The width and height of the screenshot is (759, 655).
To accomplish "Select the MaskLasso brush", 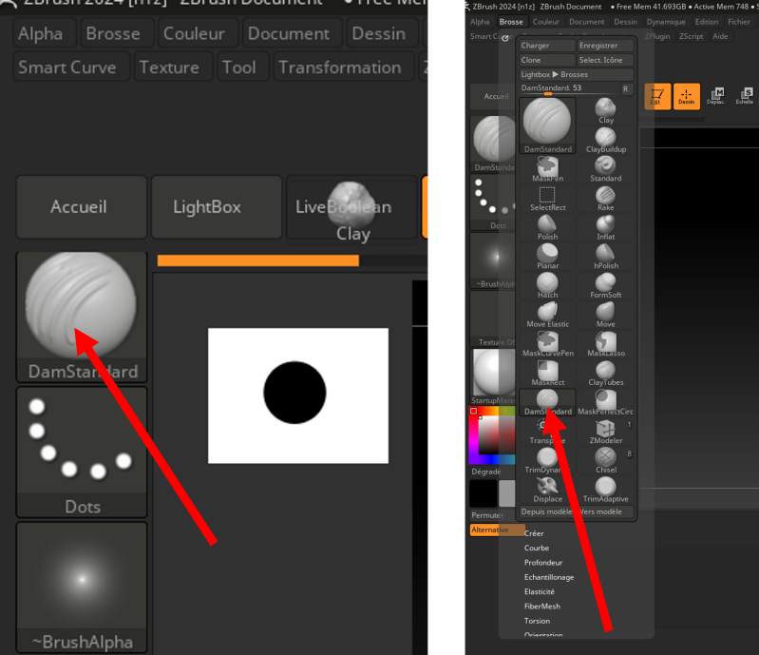I will point(605,343).
